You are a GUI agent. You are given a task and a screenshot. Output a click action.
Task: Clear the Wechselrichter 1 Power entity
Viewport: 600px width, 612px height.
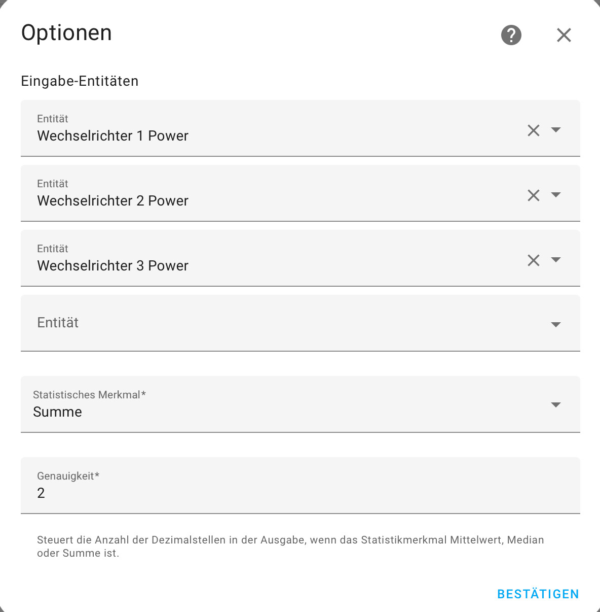pos(534,130)
